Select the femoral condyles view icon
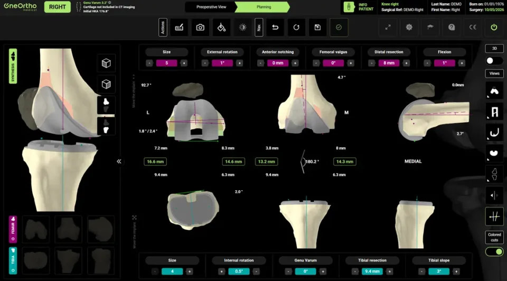 pyautogui.click(x=494, y=91)
